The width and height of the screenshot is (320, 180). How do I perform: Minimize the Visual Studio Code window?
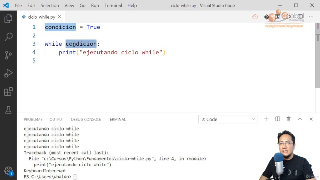coord(280,5)
